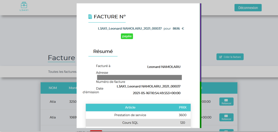The height and width of the screenshot is (132, 278).
Task: Click the first Atia row name
Action: pos(53,102)
